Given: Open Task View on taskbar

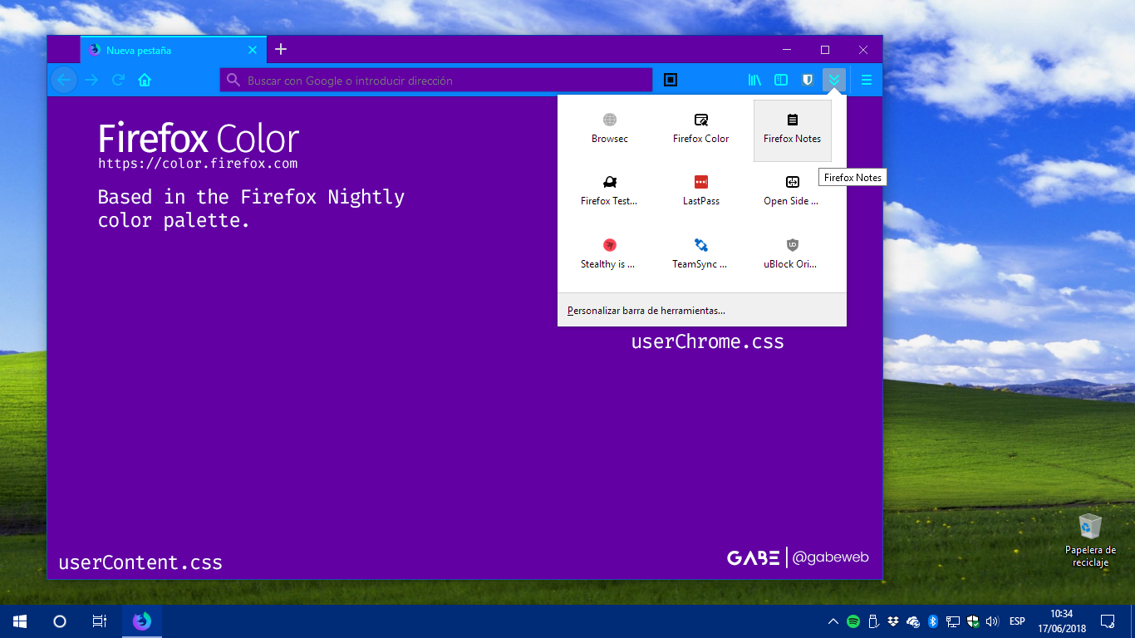Looking at the screenshot, I should (99, 621).
